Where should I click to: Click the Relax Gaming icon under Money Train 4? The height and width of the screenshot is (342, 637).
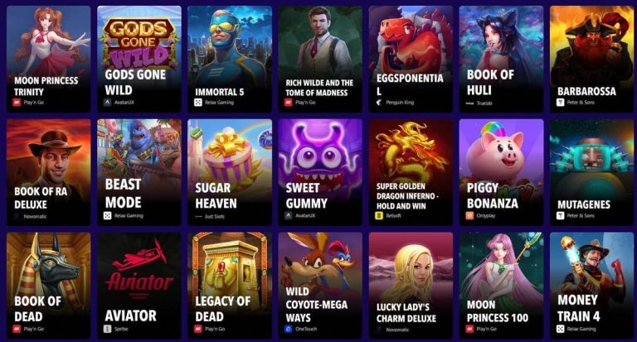pyautogui.click(x=560, y=329)
